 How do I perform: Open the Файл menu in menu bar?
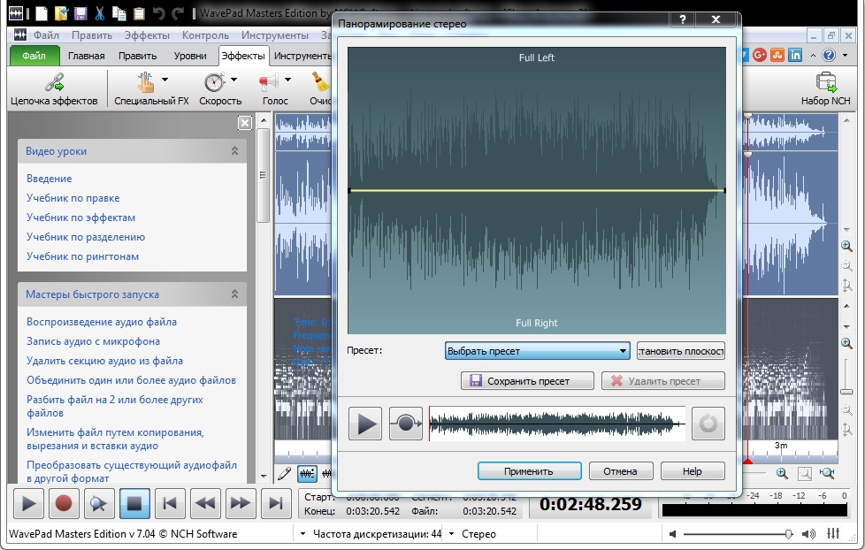pyautogui.click(x=46, y=35)
